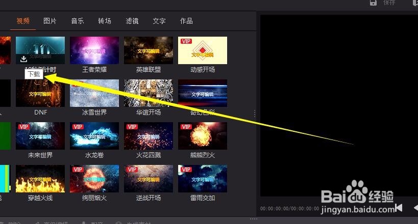Choose the 冰雪世界 icy thumbnail

(x=94, y=93)
